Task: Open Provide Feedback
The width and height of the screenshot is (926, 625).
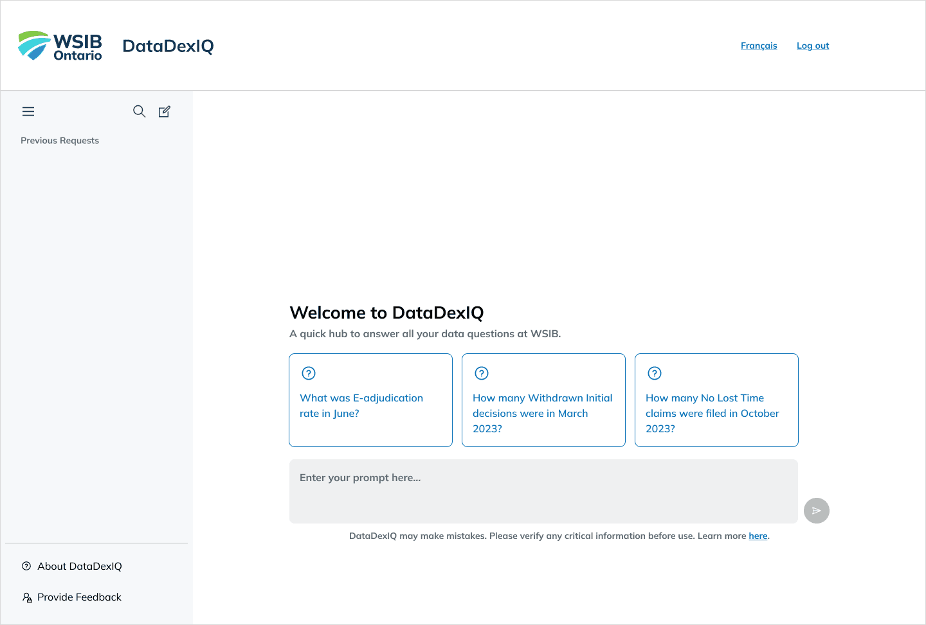Action: pyautogui.click(x=72, y=597)
